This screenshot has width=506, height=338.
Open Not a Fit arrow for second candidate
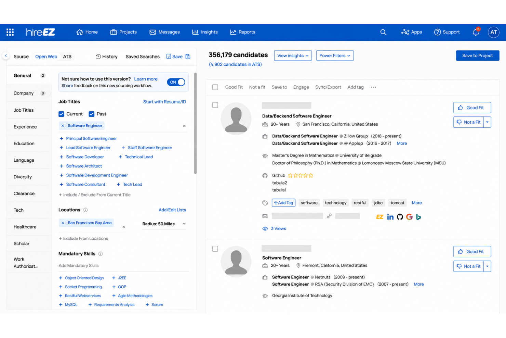pyautogui.click(x=487, y=266)
